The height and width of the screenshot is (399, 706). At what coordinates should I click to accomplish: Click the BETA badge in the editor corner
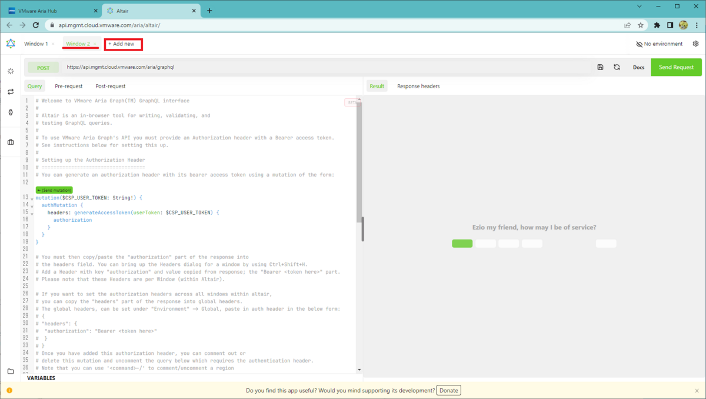click(x=352, y=102)
